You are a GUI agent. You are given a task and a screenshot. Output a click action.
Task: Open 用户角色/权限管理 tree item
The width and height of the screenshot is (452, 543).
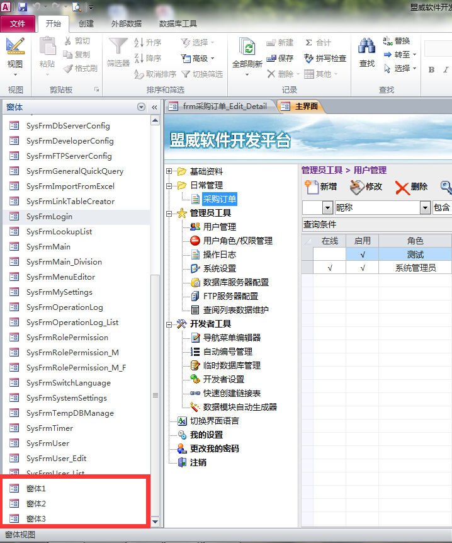[x=238, y=241]
